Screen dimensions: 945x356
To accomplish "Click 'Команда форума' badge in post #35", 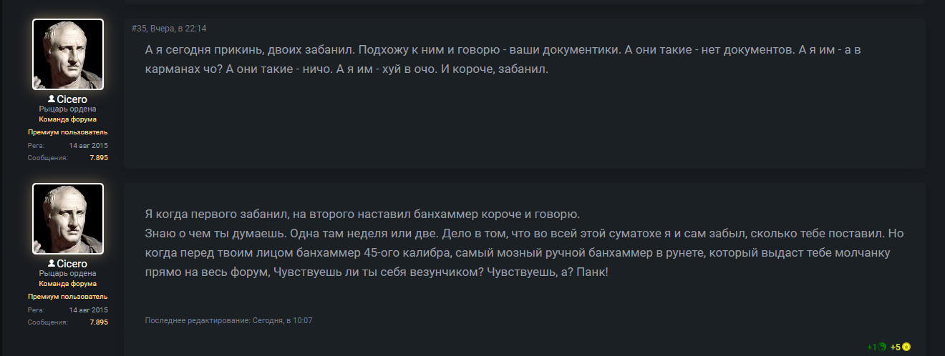I will tap(68, 119).
